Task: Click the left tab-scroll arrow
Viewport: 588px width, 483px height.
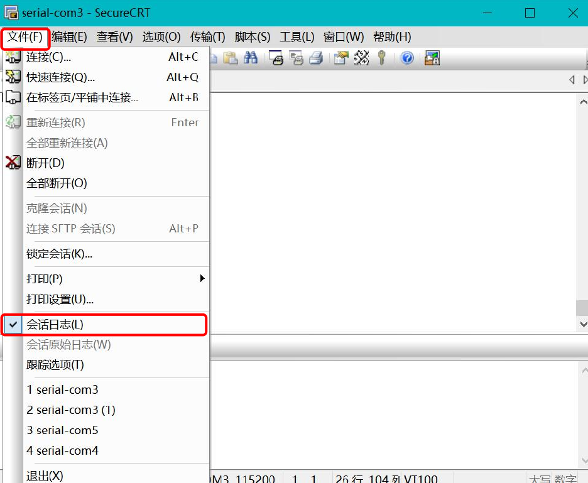Action: click(x=572, y=80)
